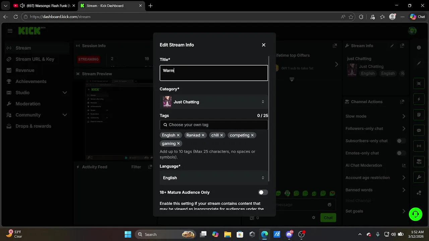Click the document icon in the right rail
The image size is (429, 241).
coord(419,115)
